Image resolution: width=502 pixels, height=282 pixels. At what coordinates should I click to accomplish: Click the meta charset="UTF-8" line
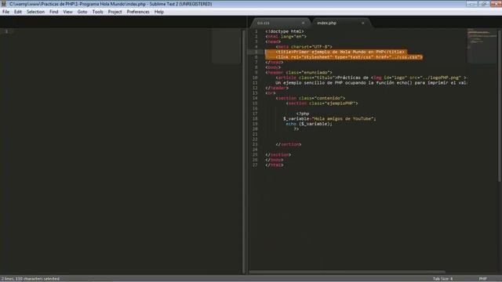304,47
